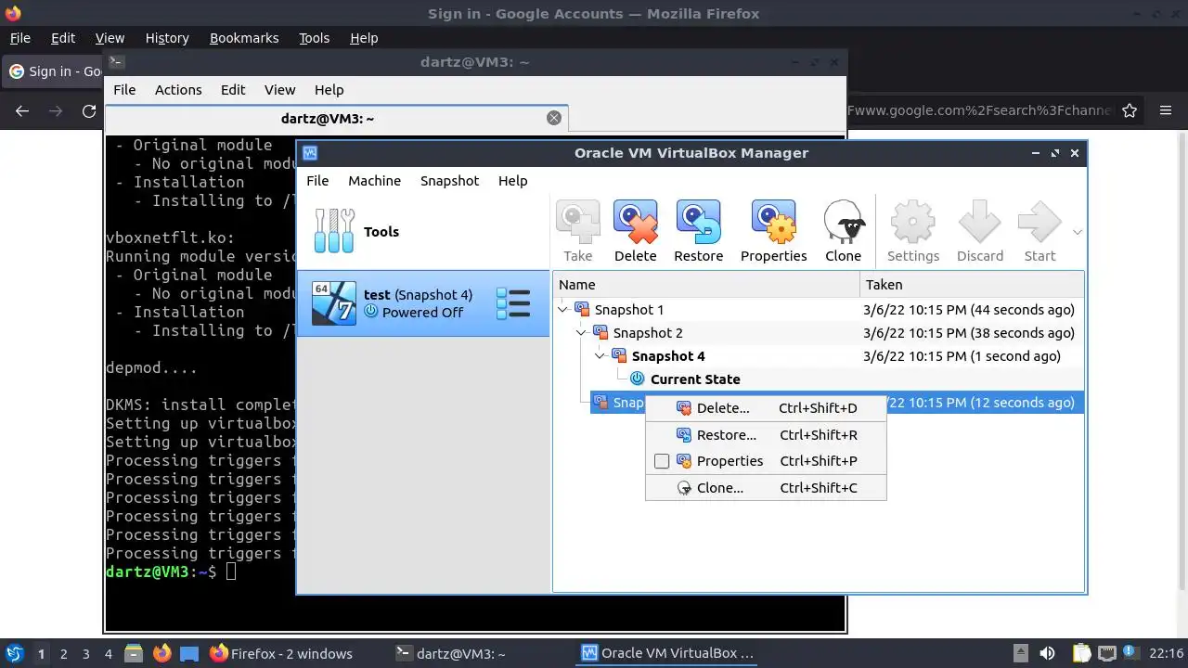Screen dimensions: 1188x668
Task: Choose Delete... from the context menu
Action: (766, 408)
